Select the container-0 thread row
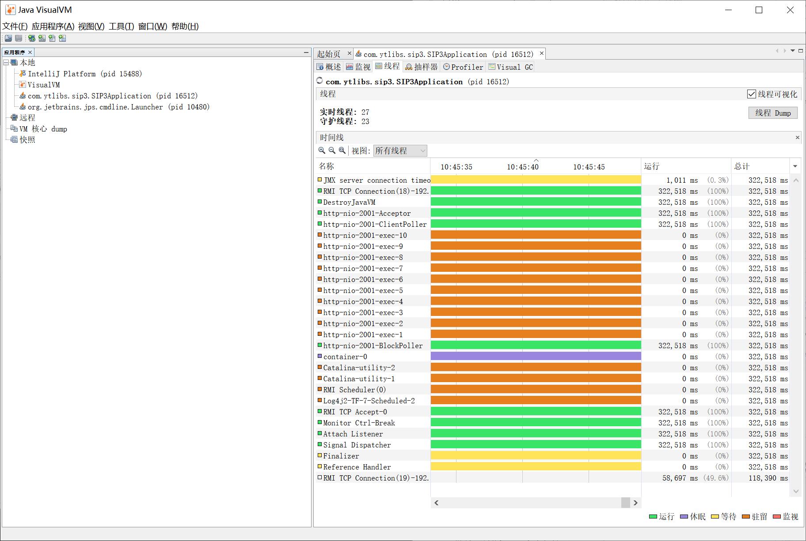This screenshot has height=541, width=806. click(x=553, y=357)
